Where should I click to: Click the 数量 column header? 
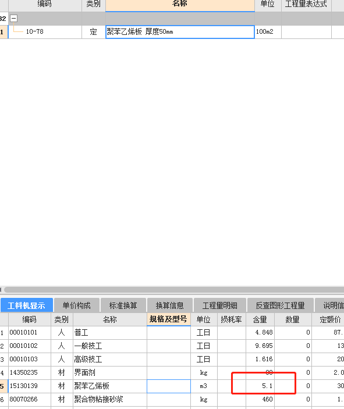pyautogui.click(x=293, y=319)
